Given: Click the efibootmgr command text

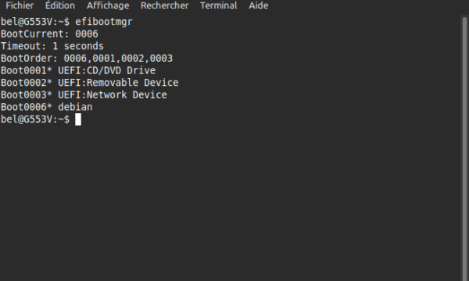Looking at the screenshot, I should point(103,22).
